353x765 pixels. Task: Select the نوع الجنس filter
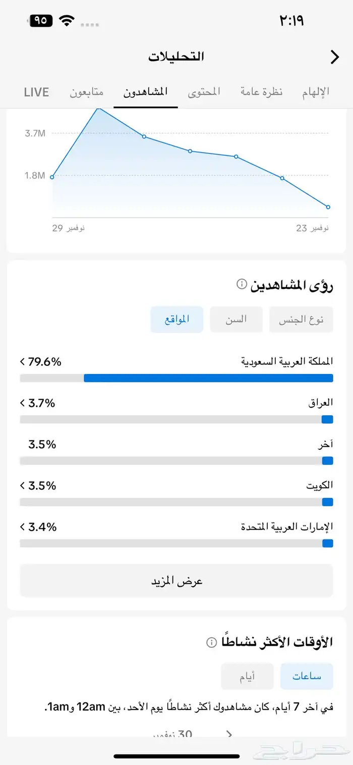[x=301, y=319]
